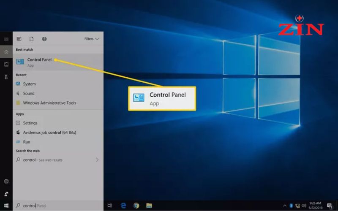Launch Microsoft Edge from the taskbar
This screenshot has width=338, height=211.
pyautogui.click(x=123, y=206)
